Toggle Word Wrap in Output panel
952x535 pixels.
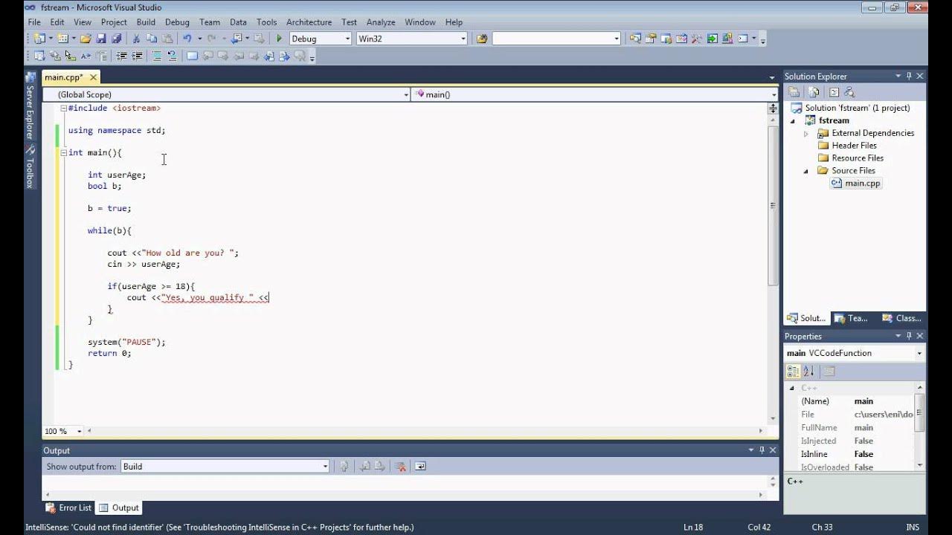[420, 467]
